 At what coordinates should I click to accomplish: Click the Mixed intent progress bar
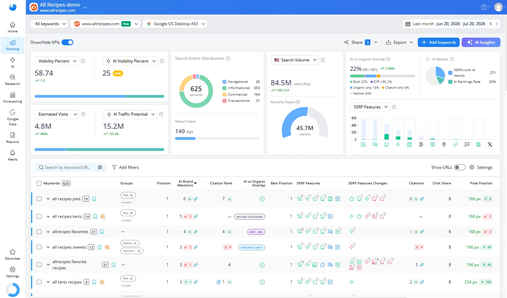pyautogui.click(x=217, y=138)
